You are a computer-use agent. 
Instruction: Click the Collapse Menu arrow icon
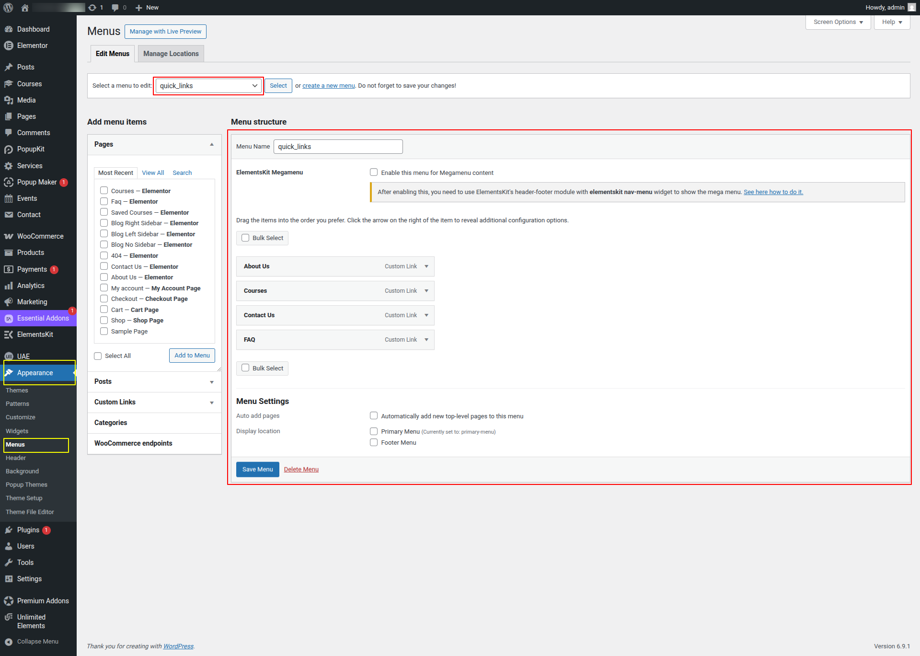(x=9, y=642)
